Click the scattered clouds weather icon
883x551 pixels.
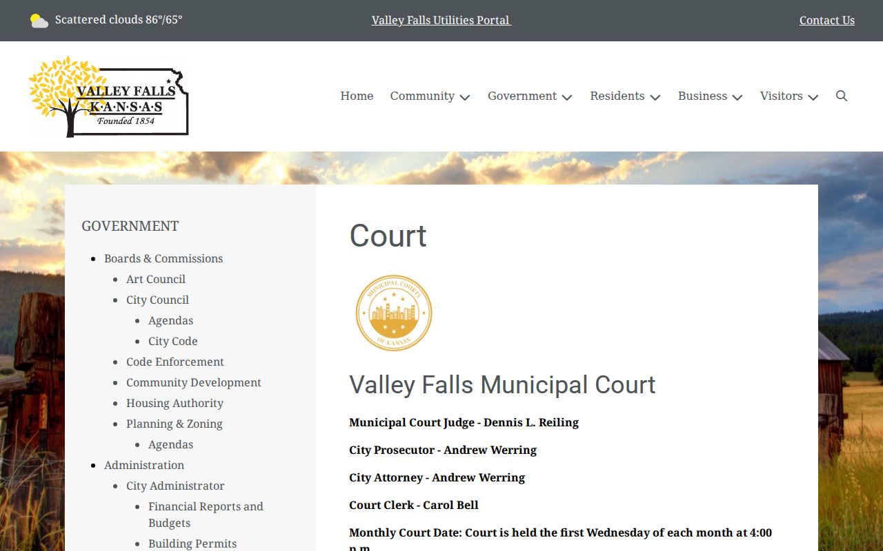point(39,21)
